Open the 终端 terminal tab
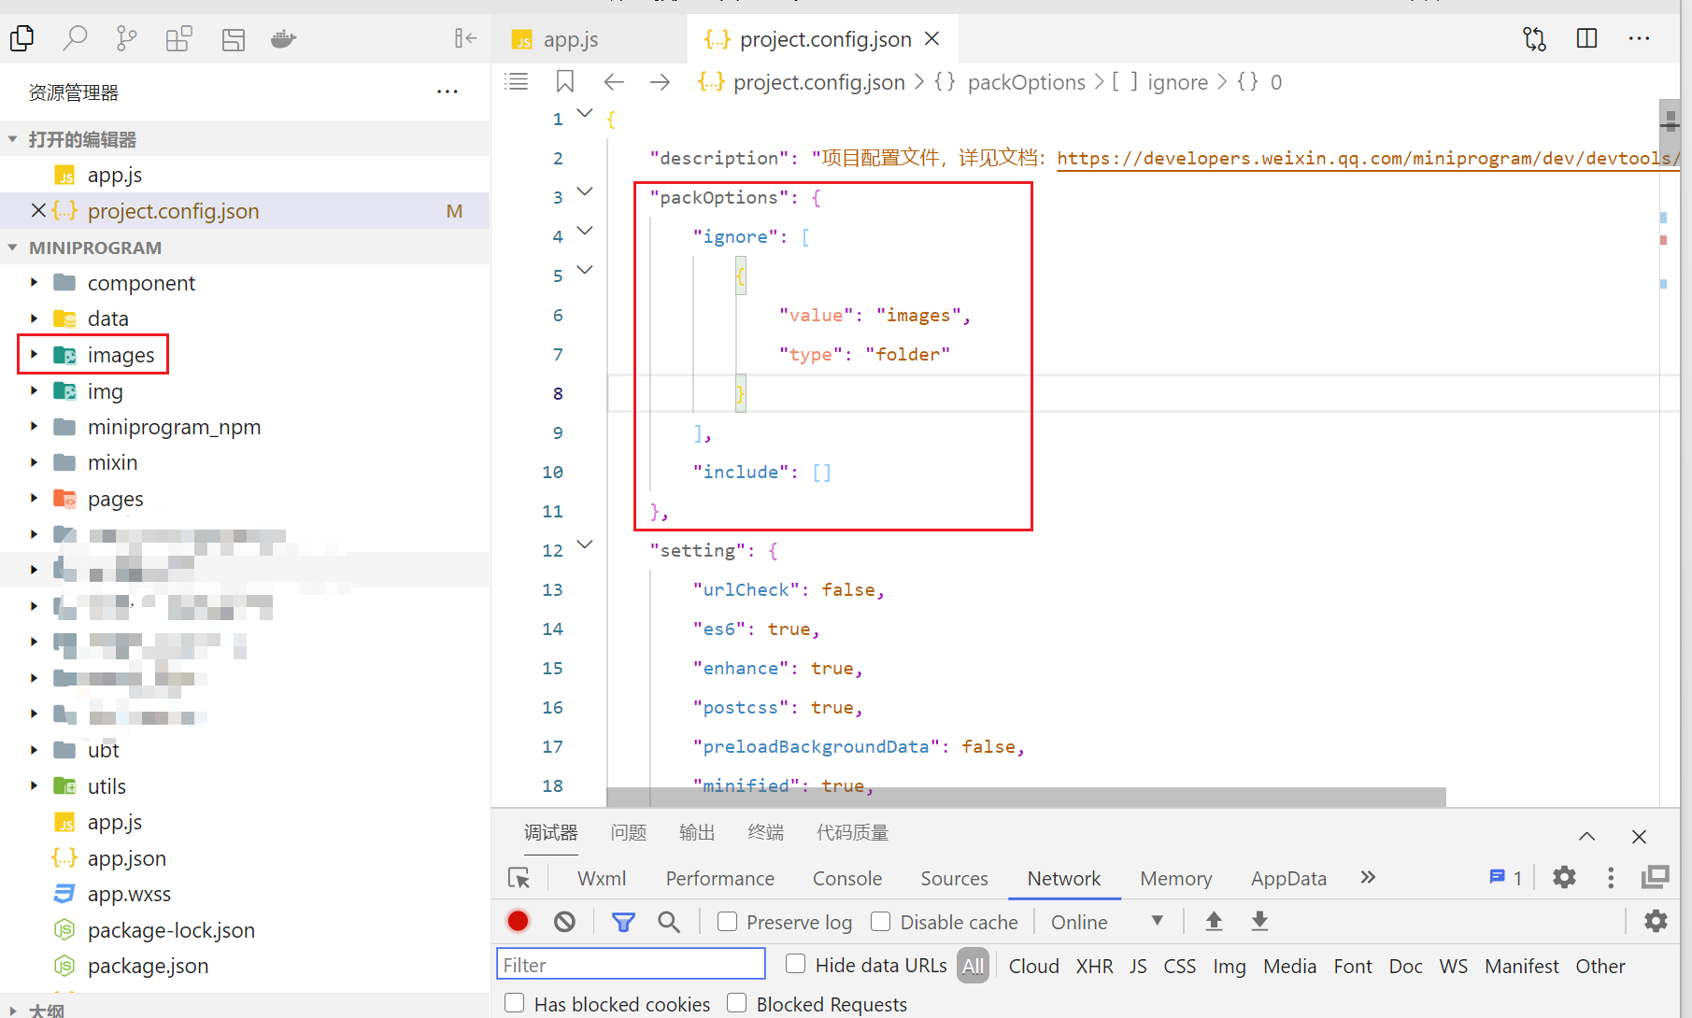 [765, 832]
